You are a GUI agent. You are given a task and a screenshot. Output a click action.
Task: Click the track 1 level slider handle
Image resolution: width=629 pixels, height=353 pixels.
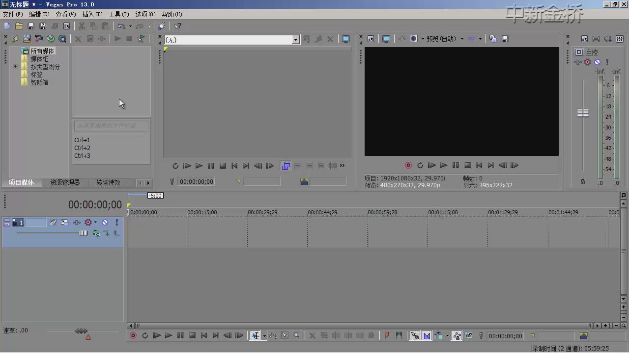pyautogui.click(x=83, y=233)
